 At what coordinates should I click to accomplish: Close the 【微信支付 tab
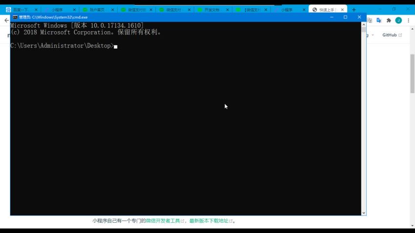(x=266, y=10)
